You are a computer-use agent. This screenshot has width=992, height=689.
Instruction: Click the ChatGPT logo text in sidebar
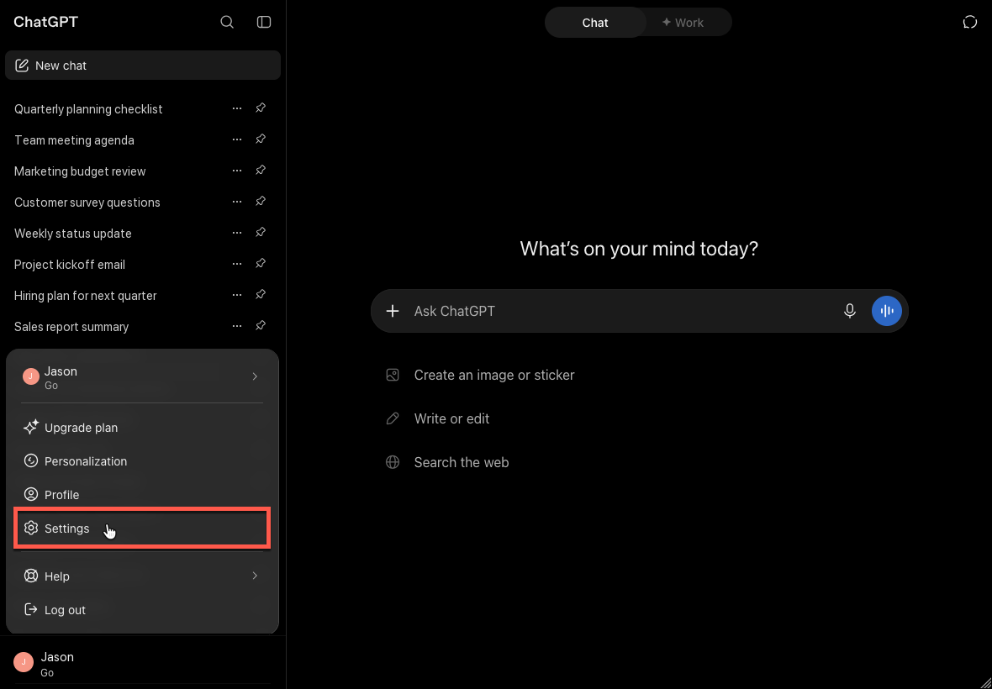45,22
